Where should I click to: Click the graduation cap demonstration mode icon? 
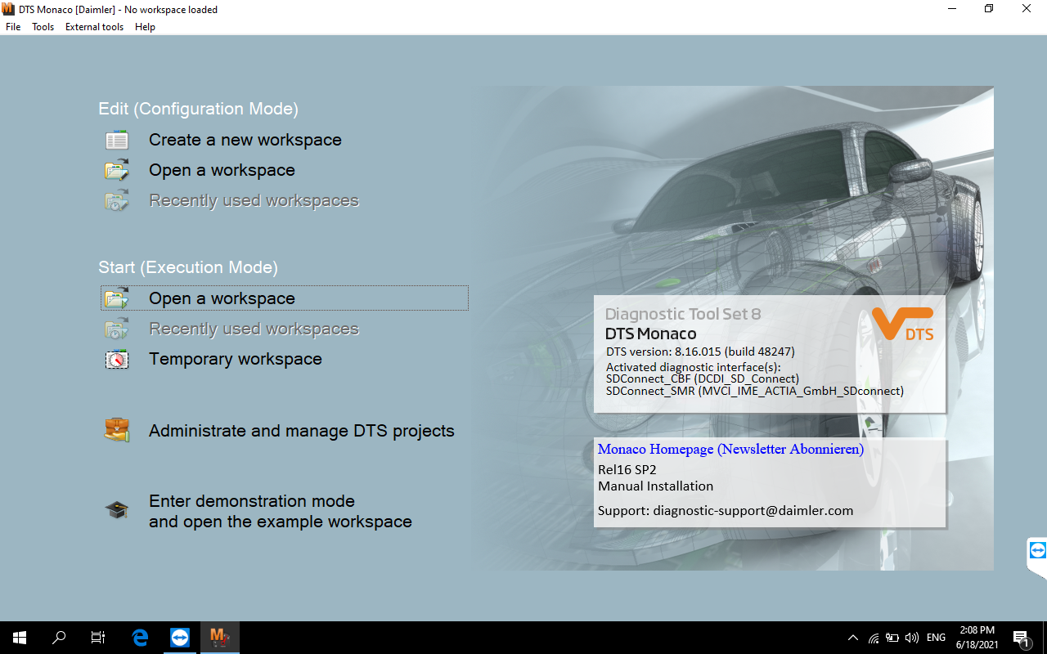point(117,510)
